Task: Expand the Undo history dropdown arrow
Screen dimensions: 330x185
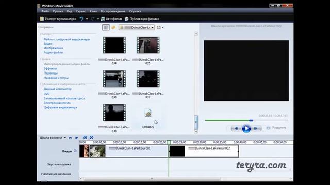Action: [87, 19]
